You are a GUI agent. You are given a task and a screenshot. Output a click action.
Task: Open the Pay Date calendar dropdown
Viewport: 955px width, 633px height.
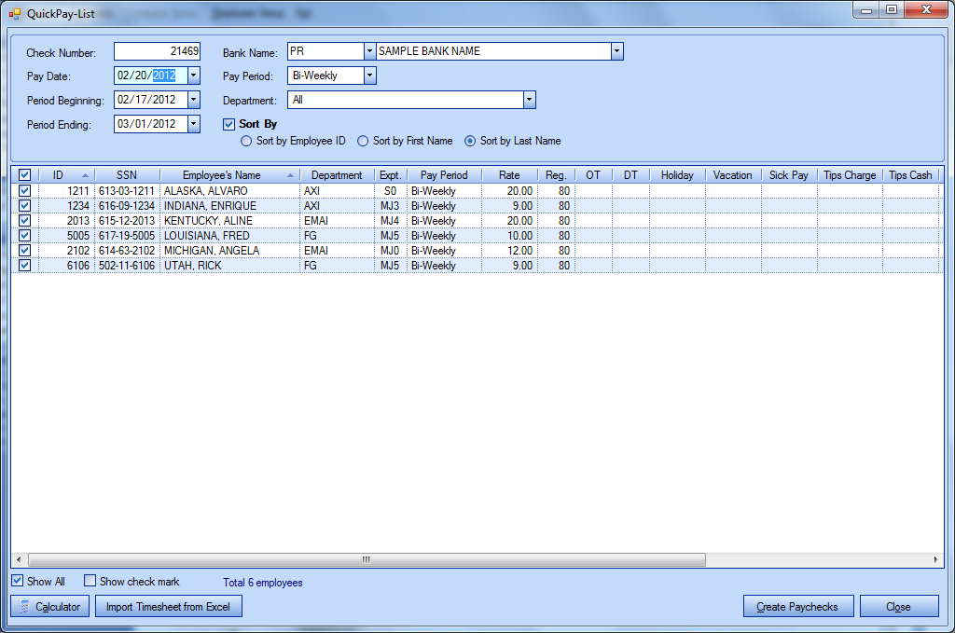(x=194, y=76)
